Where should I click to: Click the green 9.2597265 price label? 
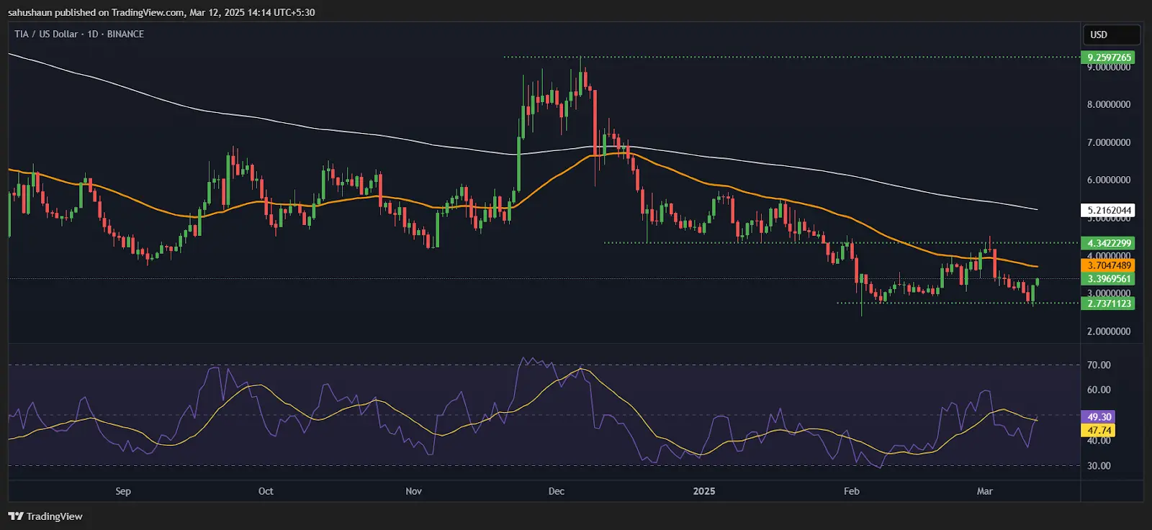1108,58
